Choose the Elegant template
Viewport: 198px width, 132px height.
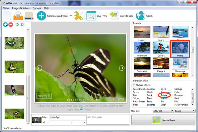pyautogui.click(x=161, y=65)
